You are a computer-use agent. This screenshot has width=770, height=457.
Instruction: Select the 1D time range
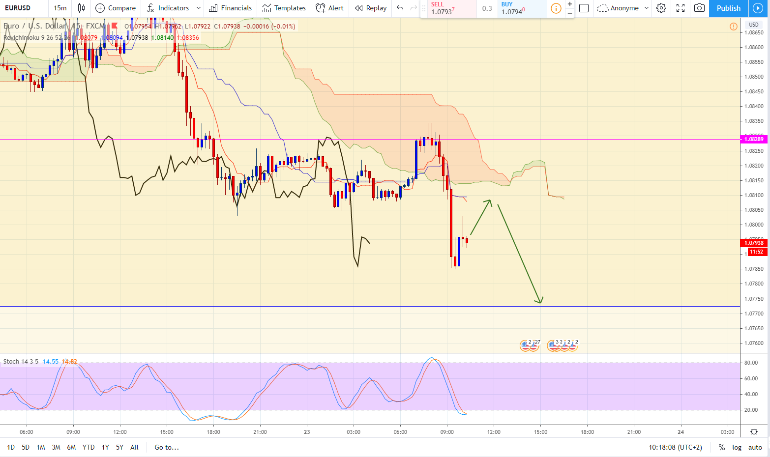click(11, 447)
